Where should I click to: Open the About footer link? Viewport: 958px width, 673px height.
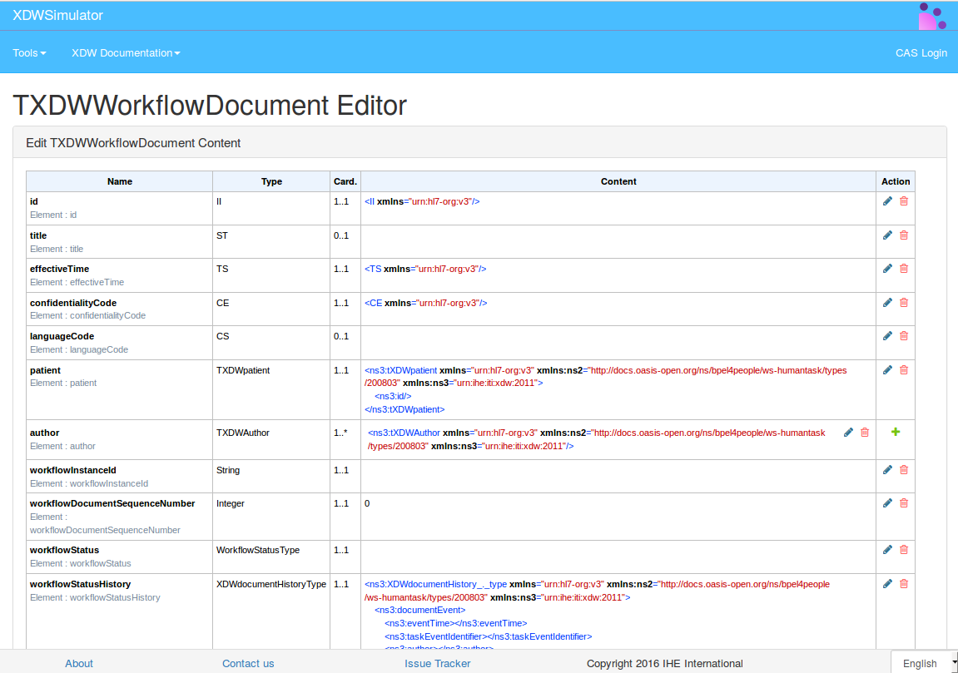pyautogui.click(x=79, y=663)
